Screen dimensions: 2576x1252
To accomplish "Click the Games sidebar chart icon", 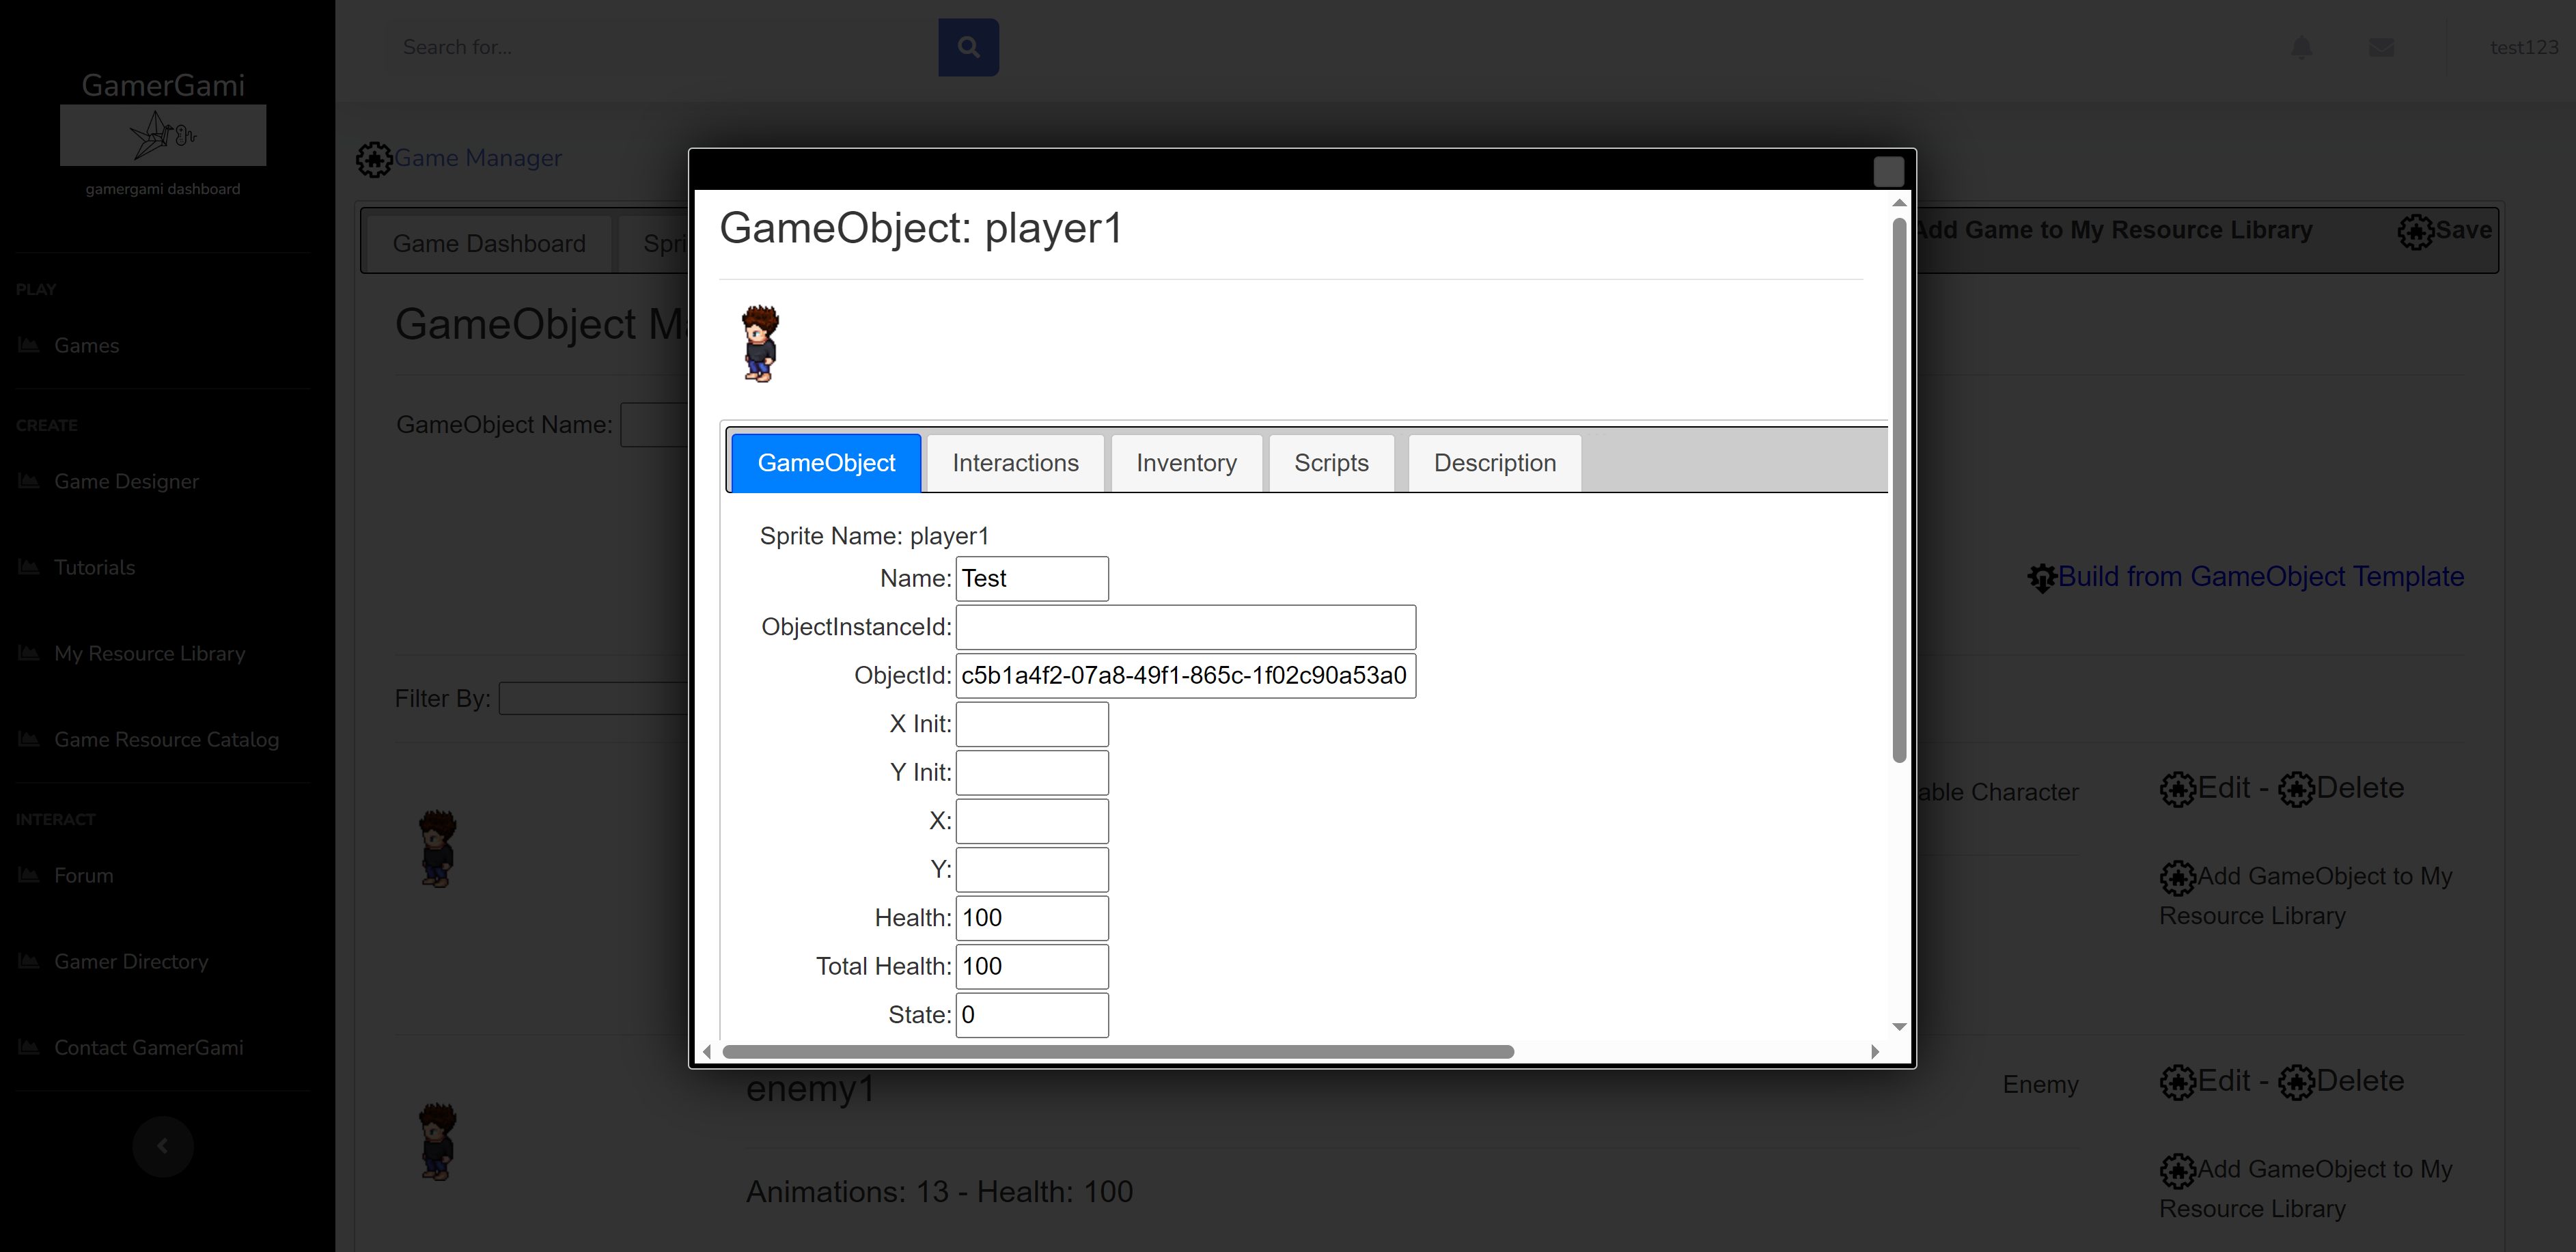I will [x=29, y=345].
